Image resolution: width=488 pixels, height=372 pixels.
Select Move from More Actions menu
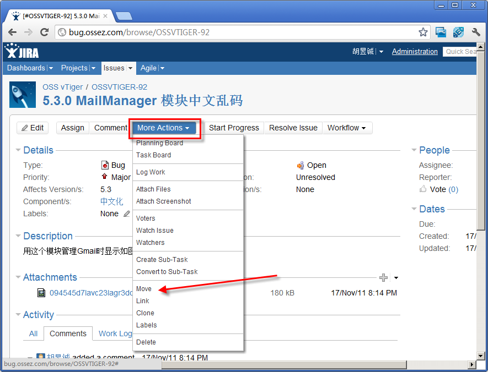[188, 289]
